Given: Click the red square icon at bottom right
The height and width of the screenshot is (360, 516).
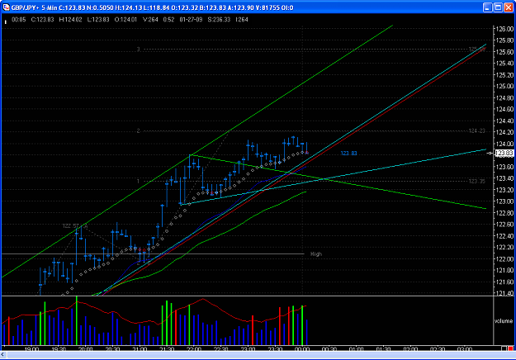Looking at the screenshot, I should click(x=510, y=348).
